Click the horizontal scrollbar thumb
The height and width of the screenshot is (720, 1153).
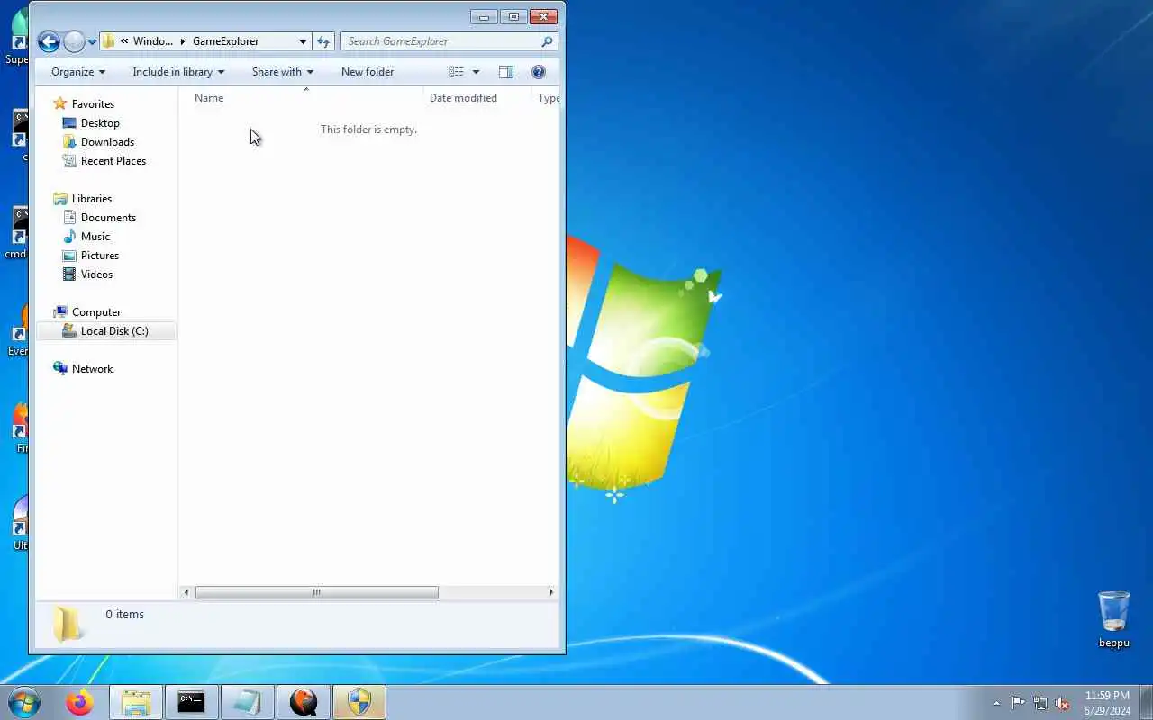317,592
